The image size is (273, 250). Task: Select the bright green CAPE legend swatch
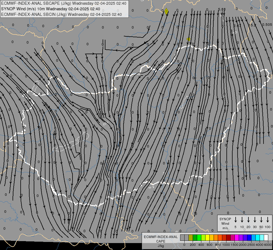click(199, 238)
